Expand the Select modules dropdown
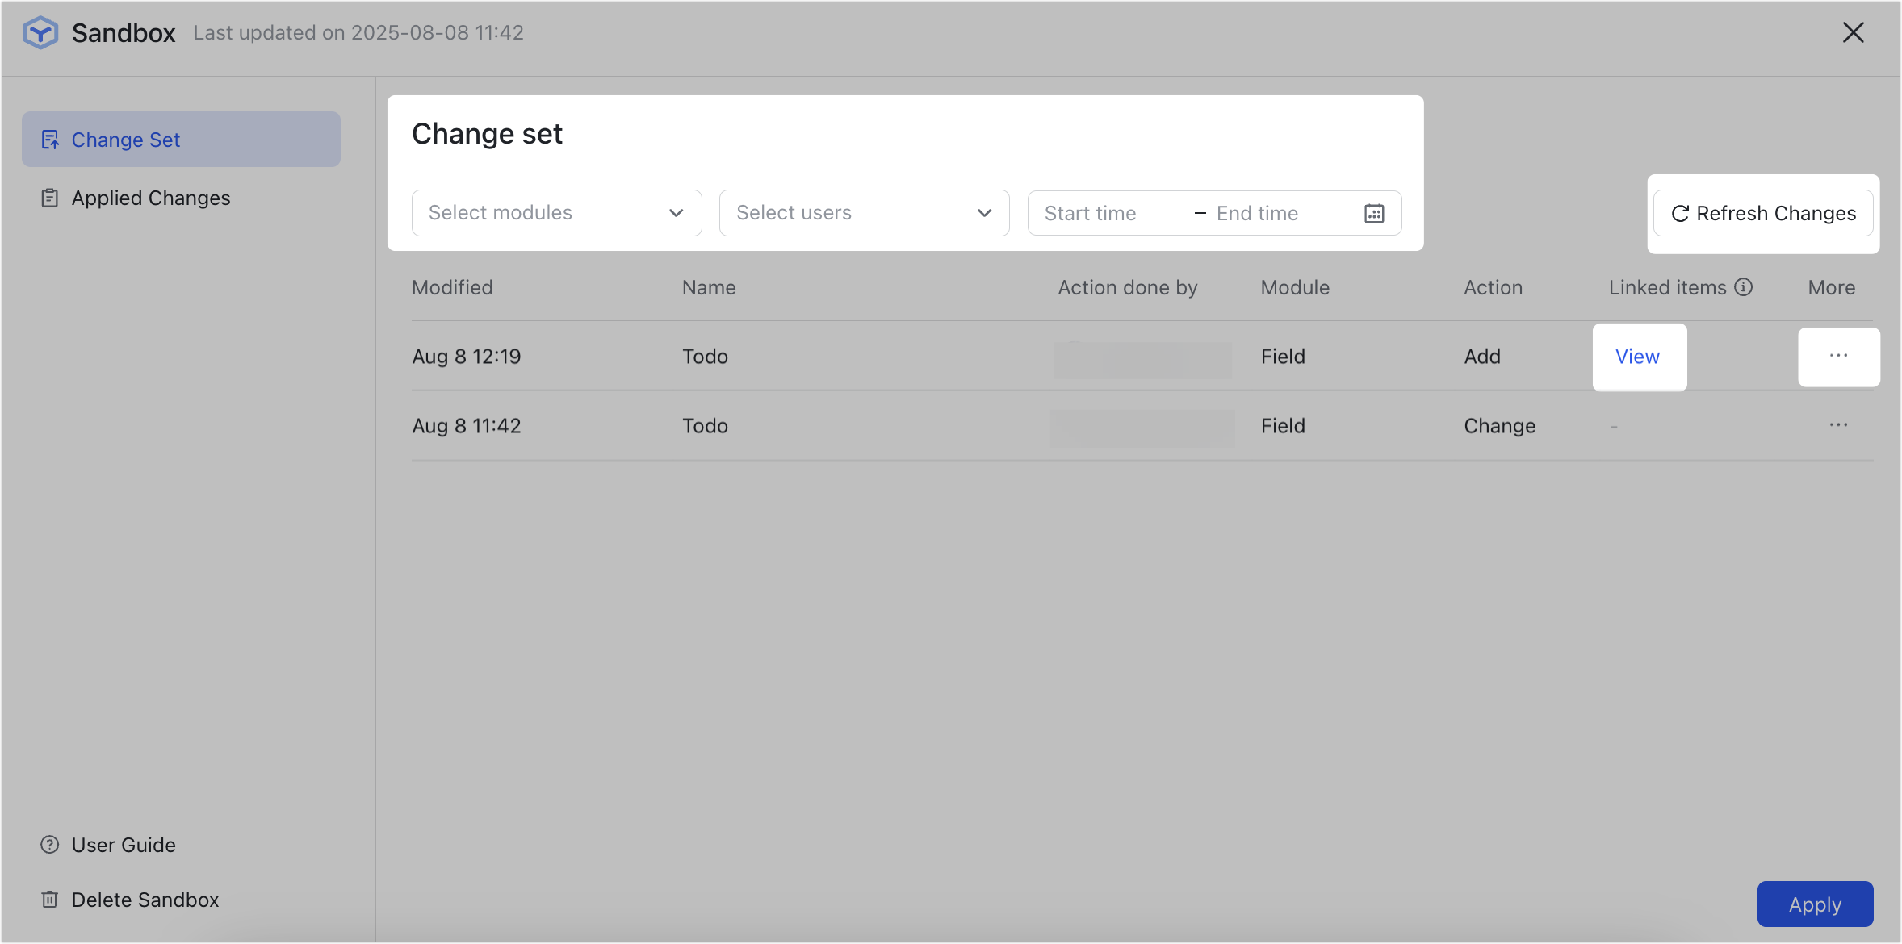 (557, 213)
